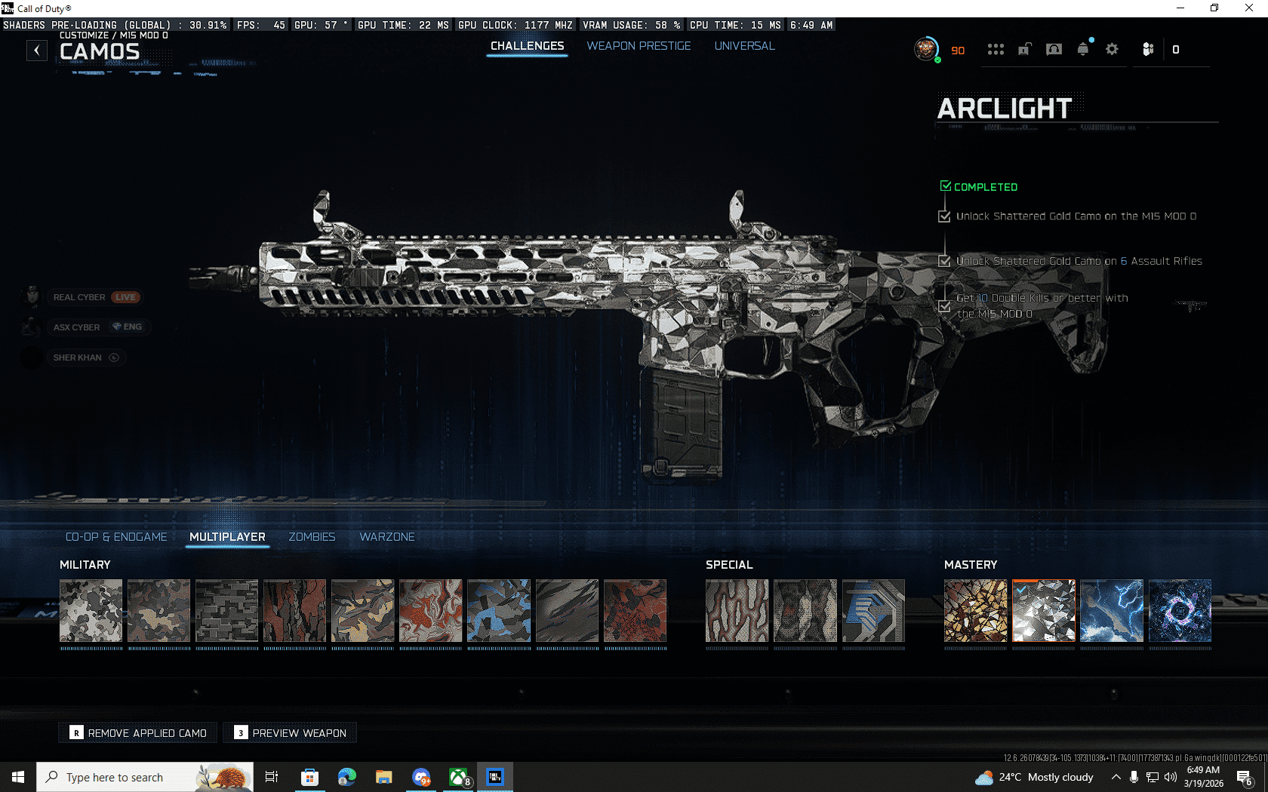
Task: Choose the first gray Military camo thumbnail
Action: click(x=91, y=611)
